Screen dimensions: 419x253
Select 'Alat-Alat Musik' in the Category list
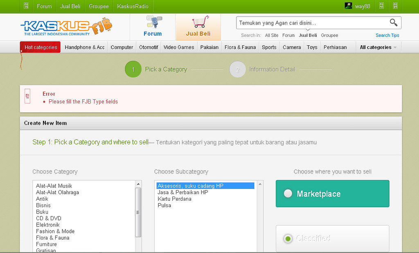(54, 186)
